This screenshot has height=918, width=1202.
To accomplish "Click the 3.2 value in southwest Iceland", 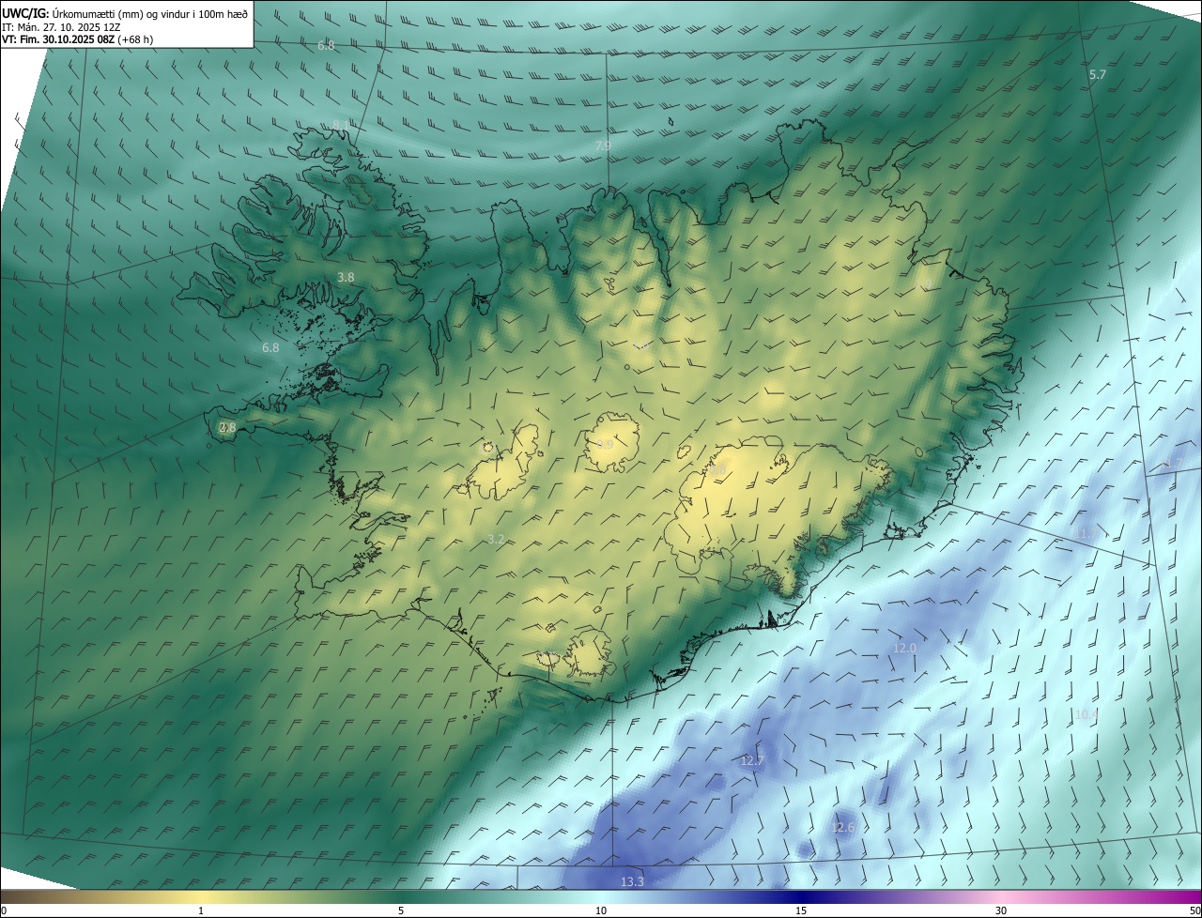I will (497, 539).
